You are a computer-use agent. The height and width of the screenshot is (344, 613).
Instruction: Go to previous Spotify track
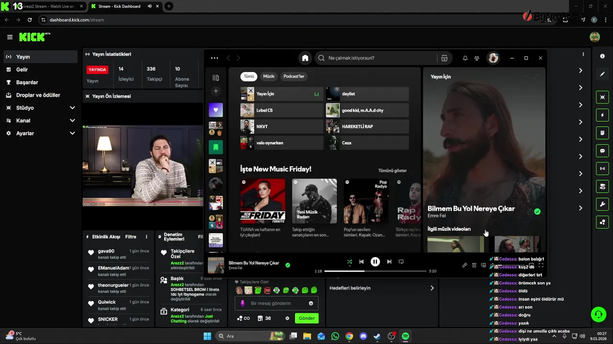pyautogui.click(x=362, y=262)
